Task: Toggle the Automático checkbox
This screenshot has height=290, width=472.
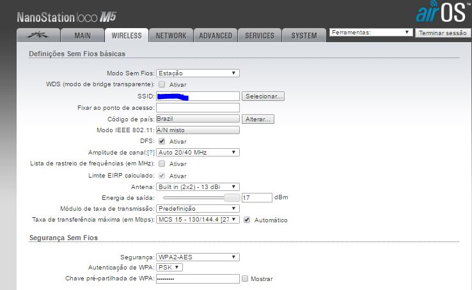Action: pyautogui.click(x=247, y=220)
